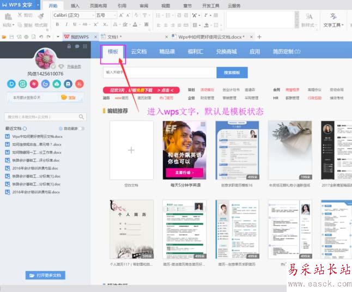Click the dark blue picture circular icon

[68, 84]
